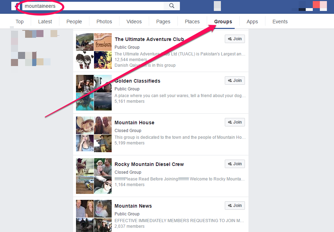Switch to the Apps tab
The height and width of the screenshot is (232, 334).
click(252, 22)
